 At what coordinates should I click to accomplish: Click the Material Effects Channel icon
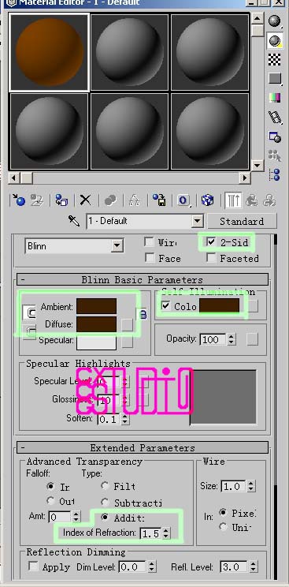[183, 200]
